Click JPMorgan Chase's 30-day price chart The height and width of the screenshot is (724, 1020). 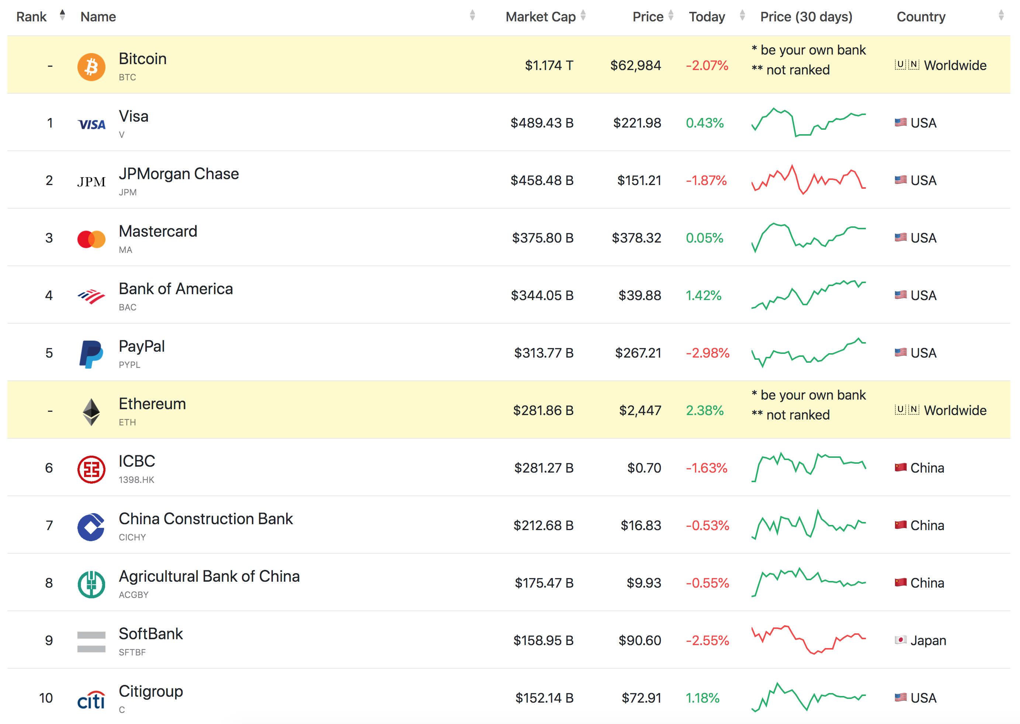click(809, 180)
